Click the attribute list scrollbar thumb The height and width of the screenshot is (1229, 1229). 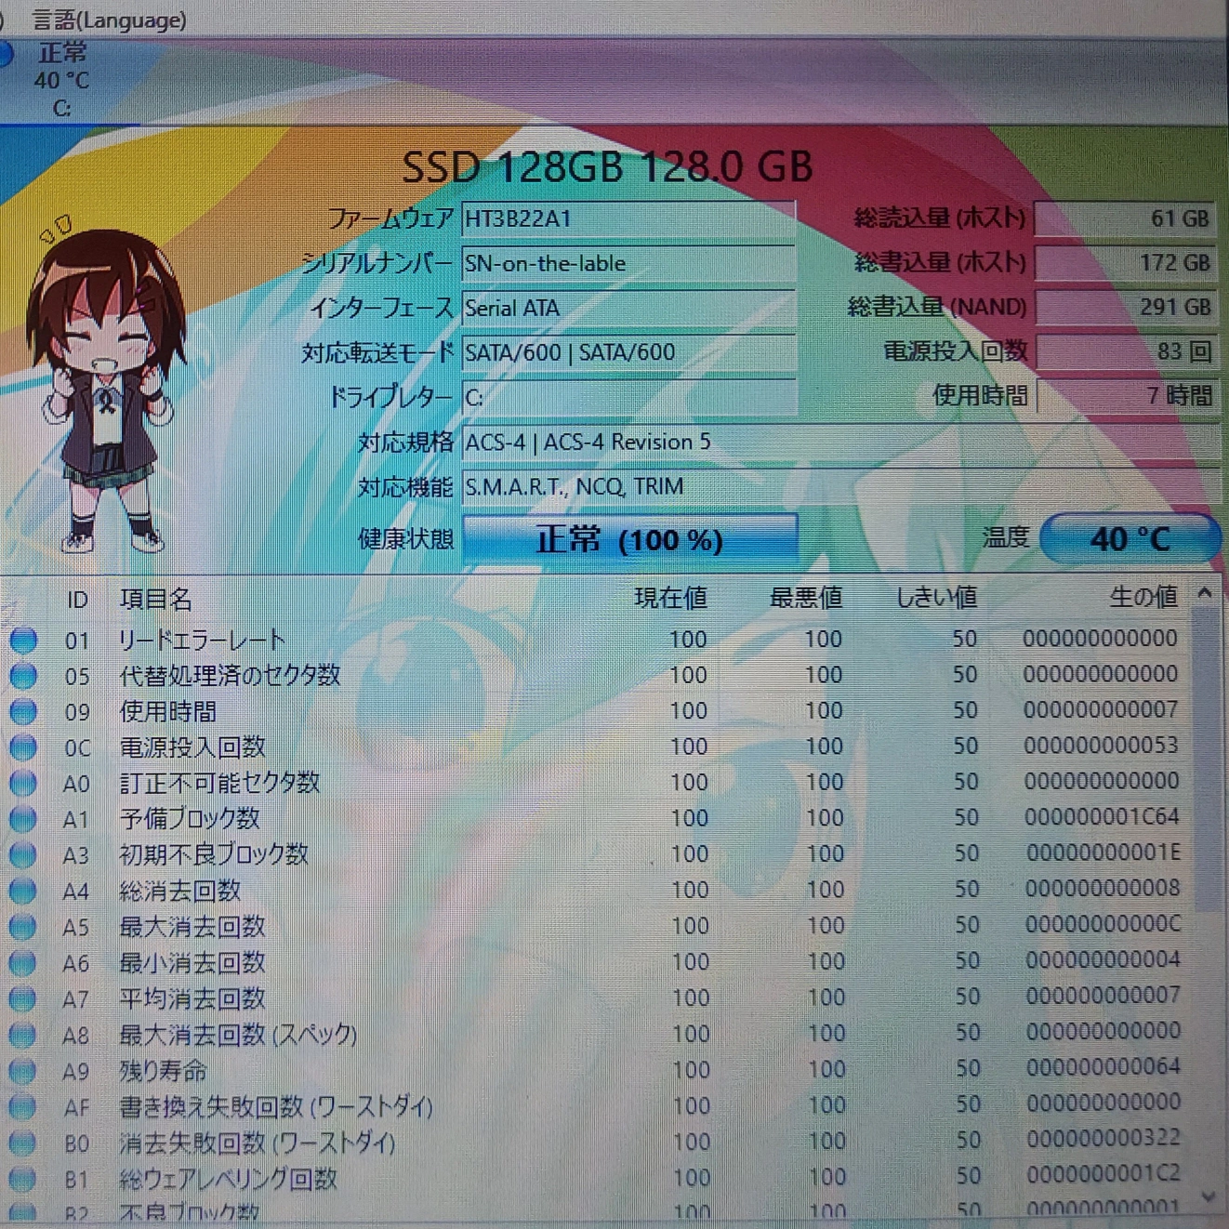[x=1207, y=759]
